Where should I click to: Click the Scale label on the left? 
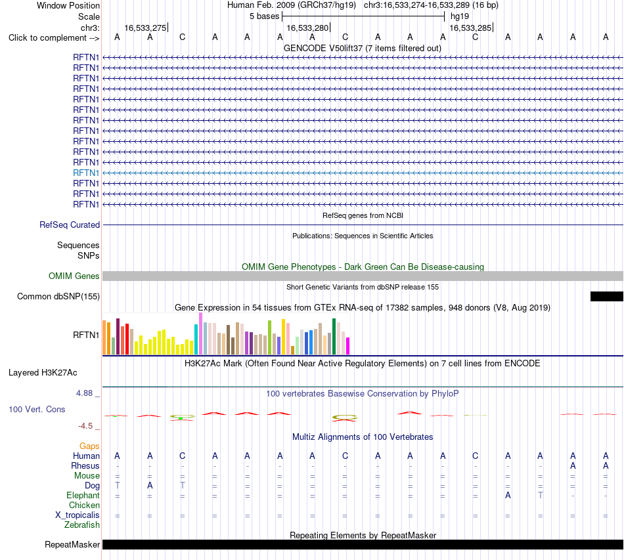89,16
